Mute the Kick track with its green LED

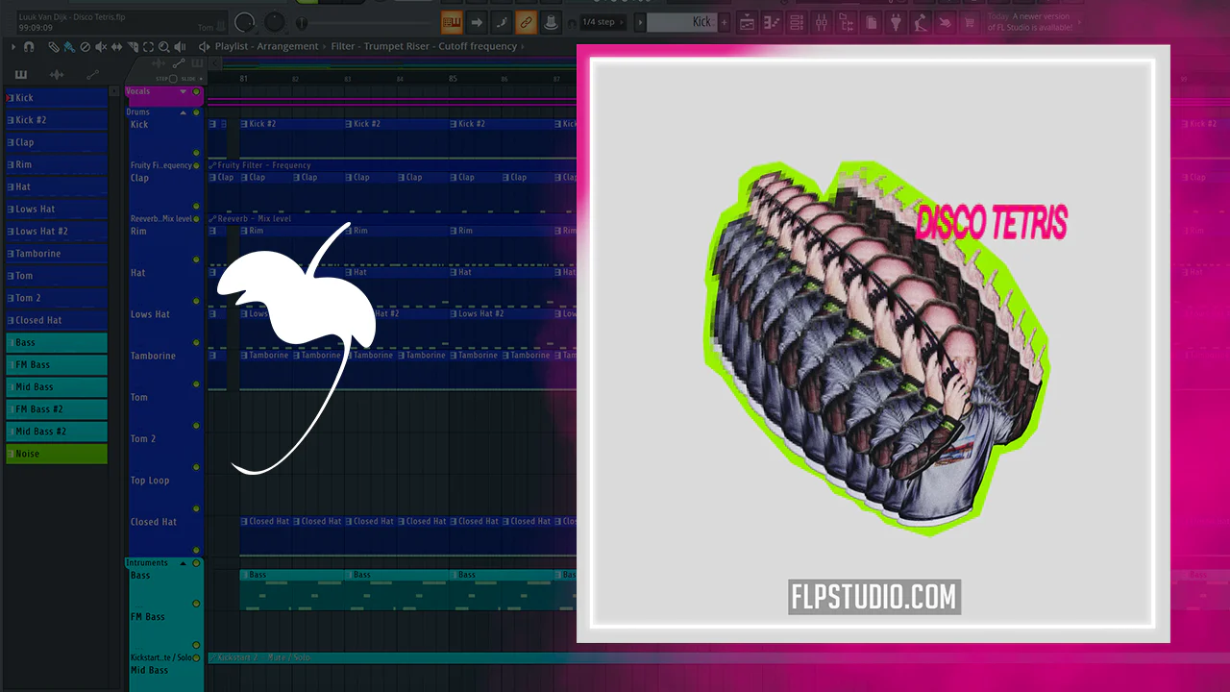coord(196,153)
